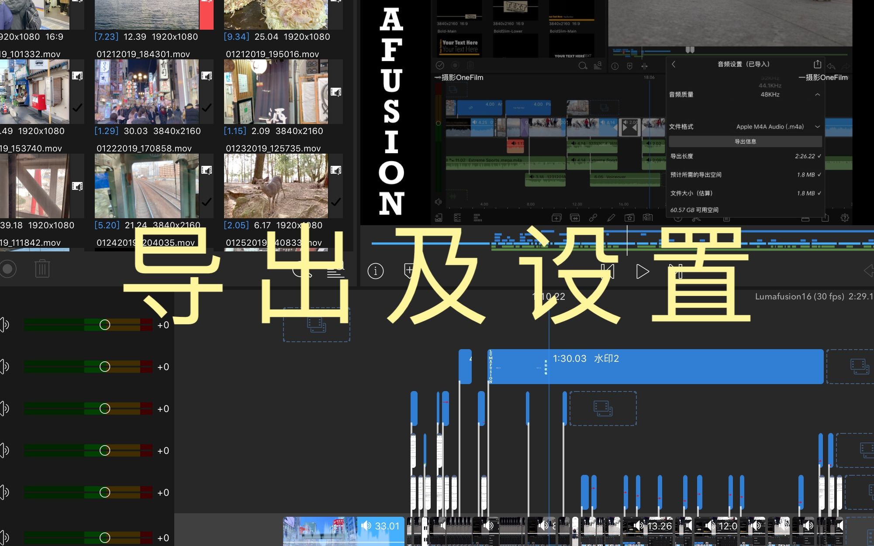
Task: Toggle checkmark on 01222019_170858.mov thumbnail
Action: [x=207, y=202]
